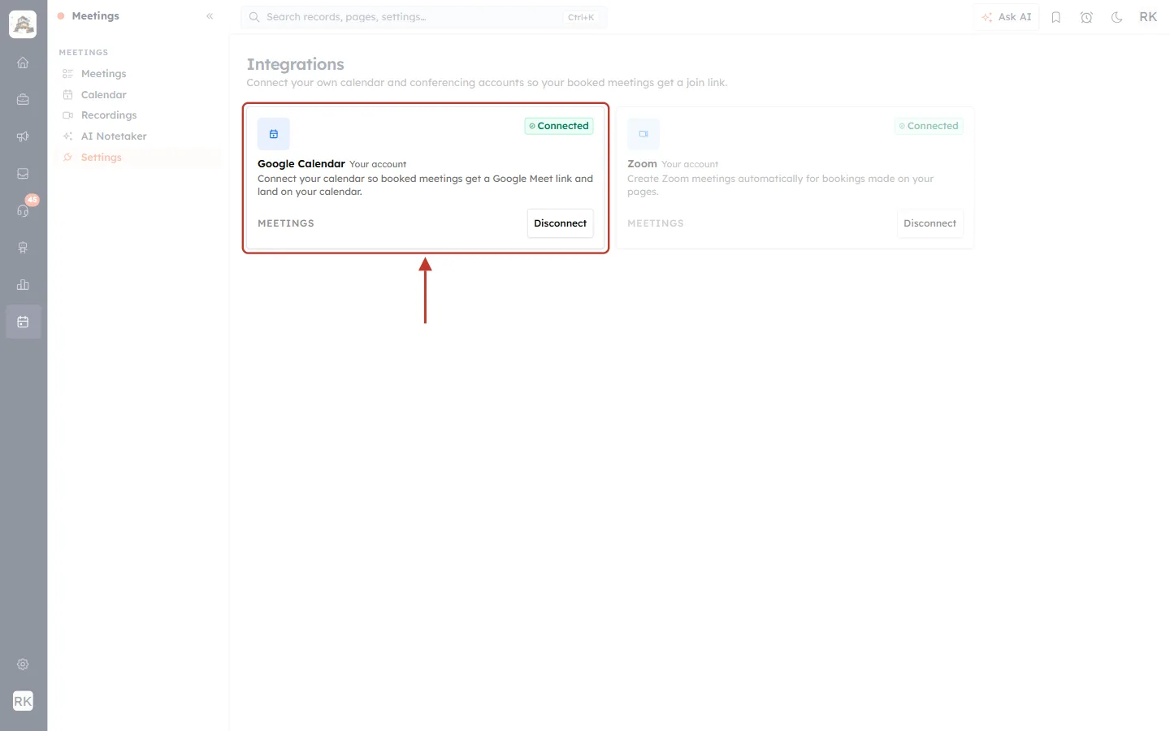Click the Ctrl+K shortcut hint
Screen dimensions: 1170x731
(x=581, y=17)
